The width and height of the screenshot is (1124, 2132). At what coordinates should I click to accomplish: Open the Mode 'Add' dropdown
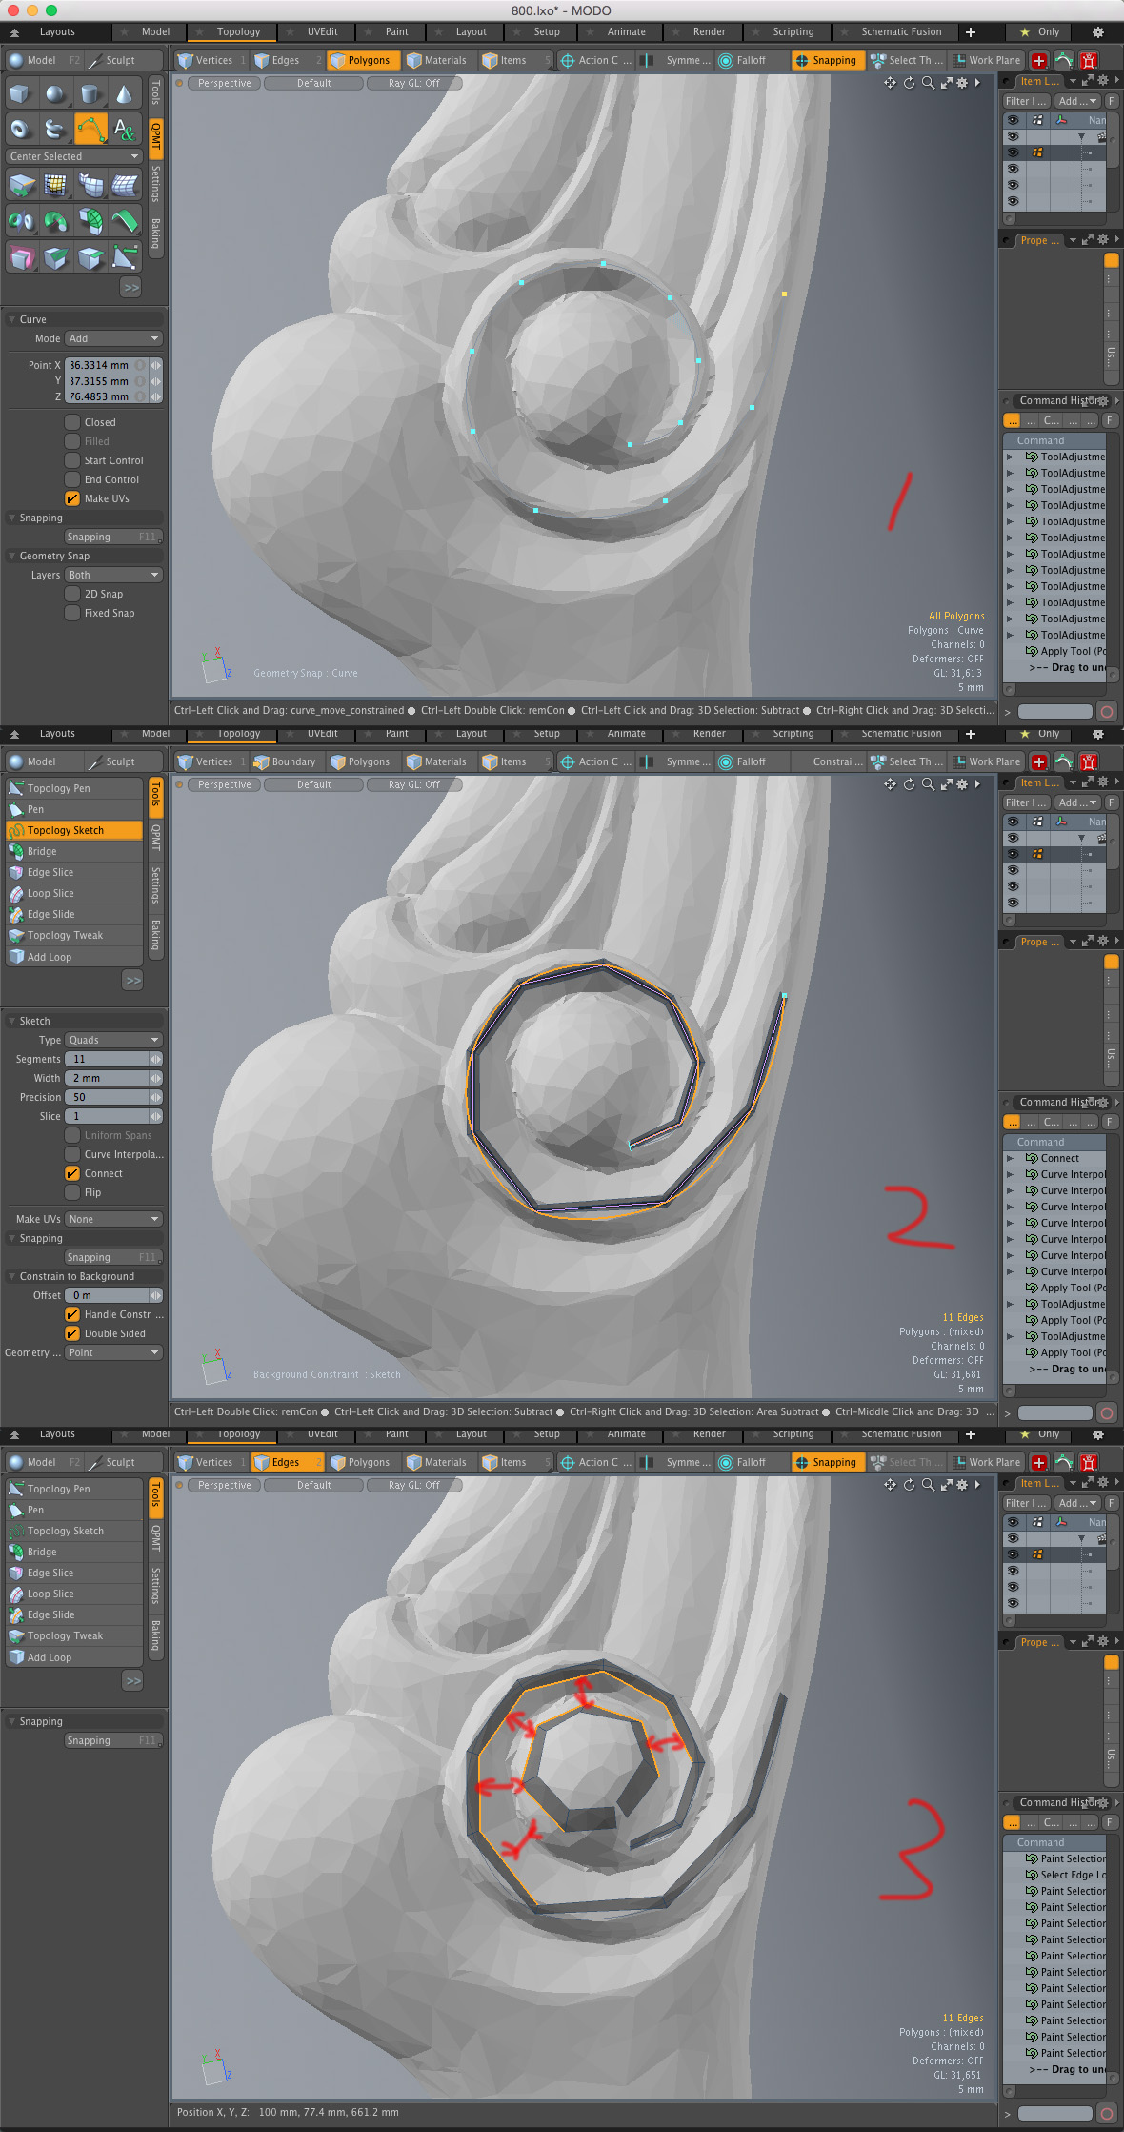point(113,338)
